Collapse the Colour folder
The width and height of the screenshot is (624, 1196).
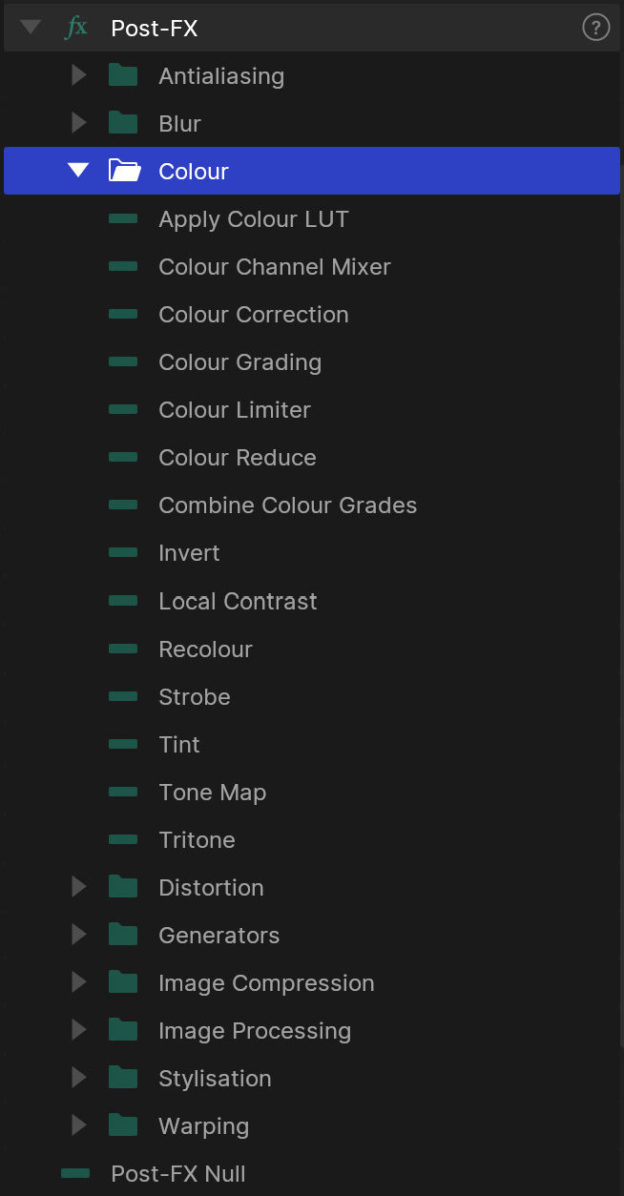[78, 171]
